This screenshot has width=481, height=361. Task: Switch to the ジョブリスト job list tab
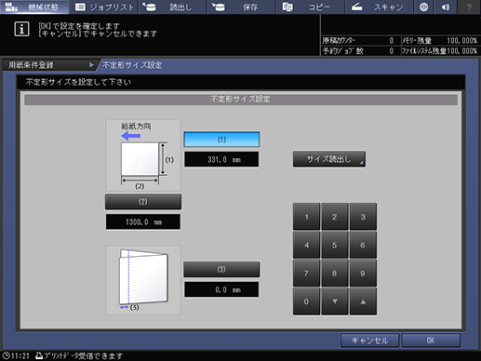point(104,7)
